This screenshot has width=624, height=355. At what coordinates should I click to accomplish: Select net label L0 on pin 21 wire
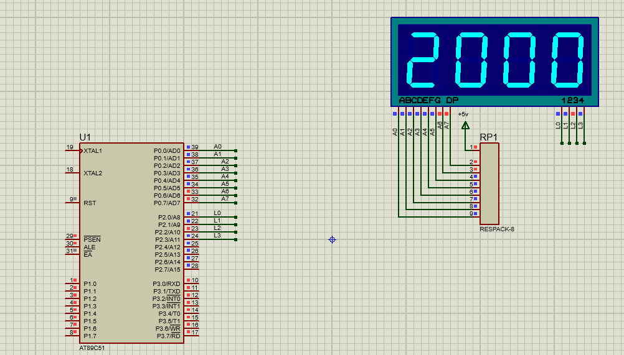point(217,213)
